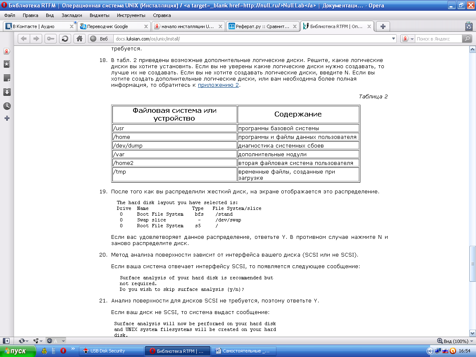Open the Bookmarks star panel in sidebar

[7, 64]
